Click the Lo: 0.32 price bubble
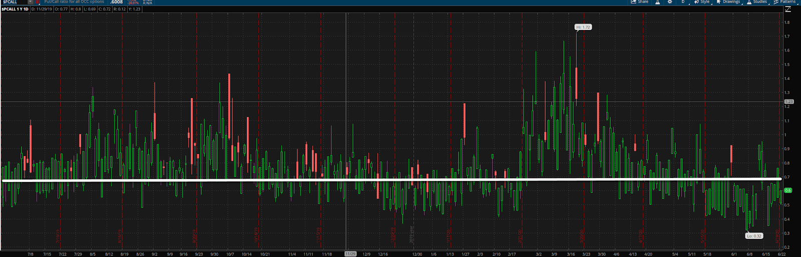801x257 pixels. pos(754,236)
